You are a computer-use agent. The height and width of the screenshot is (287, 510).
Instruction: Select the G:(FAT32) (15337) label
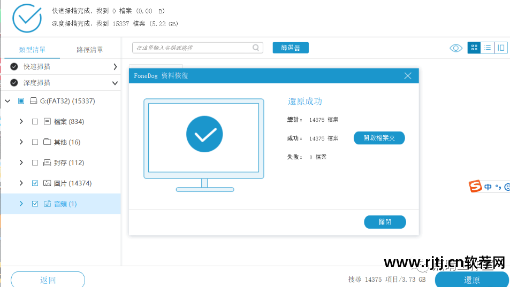(67, 101)
